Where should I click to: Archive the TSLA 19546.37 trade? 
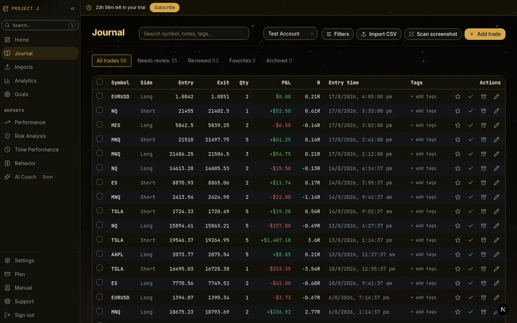483,241
